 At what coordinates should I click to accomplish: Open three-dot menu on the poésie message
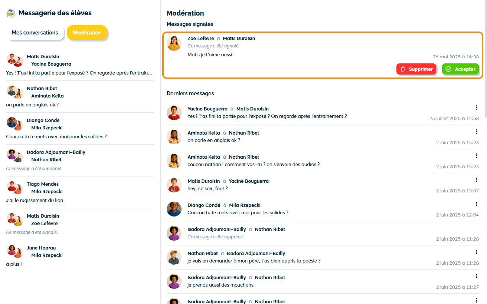[476, 252]
